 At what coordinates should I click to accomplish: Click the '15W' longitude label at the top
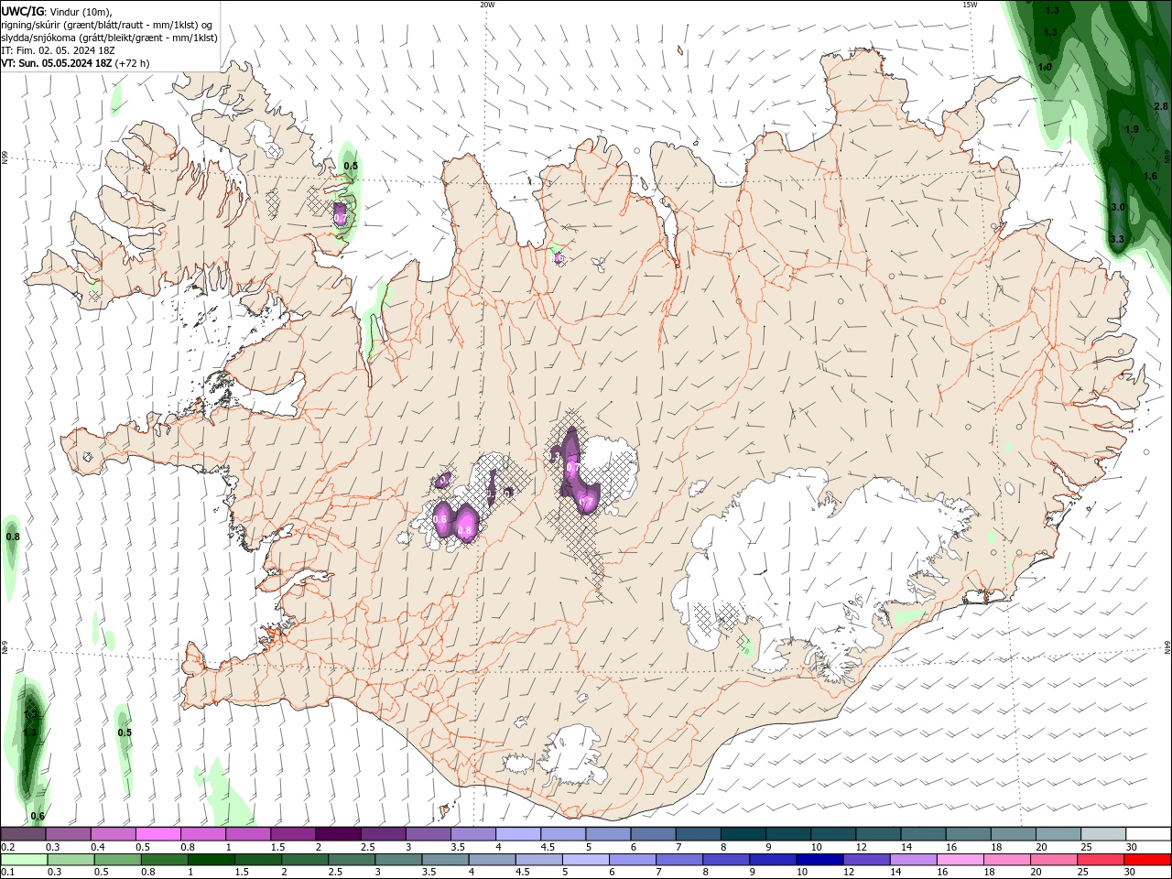point(971,5)
